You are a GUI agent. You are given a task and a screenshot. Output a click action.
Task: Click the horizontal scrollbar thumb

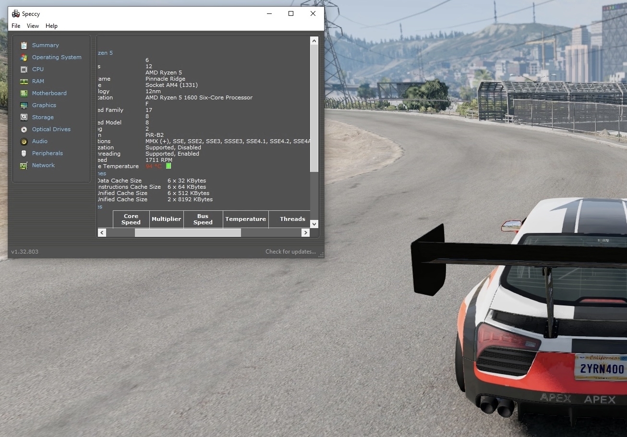coord(188,232)
